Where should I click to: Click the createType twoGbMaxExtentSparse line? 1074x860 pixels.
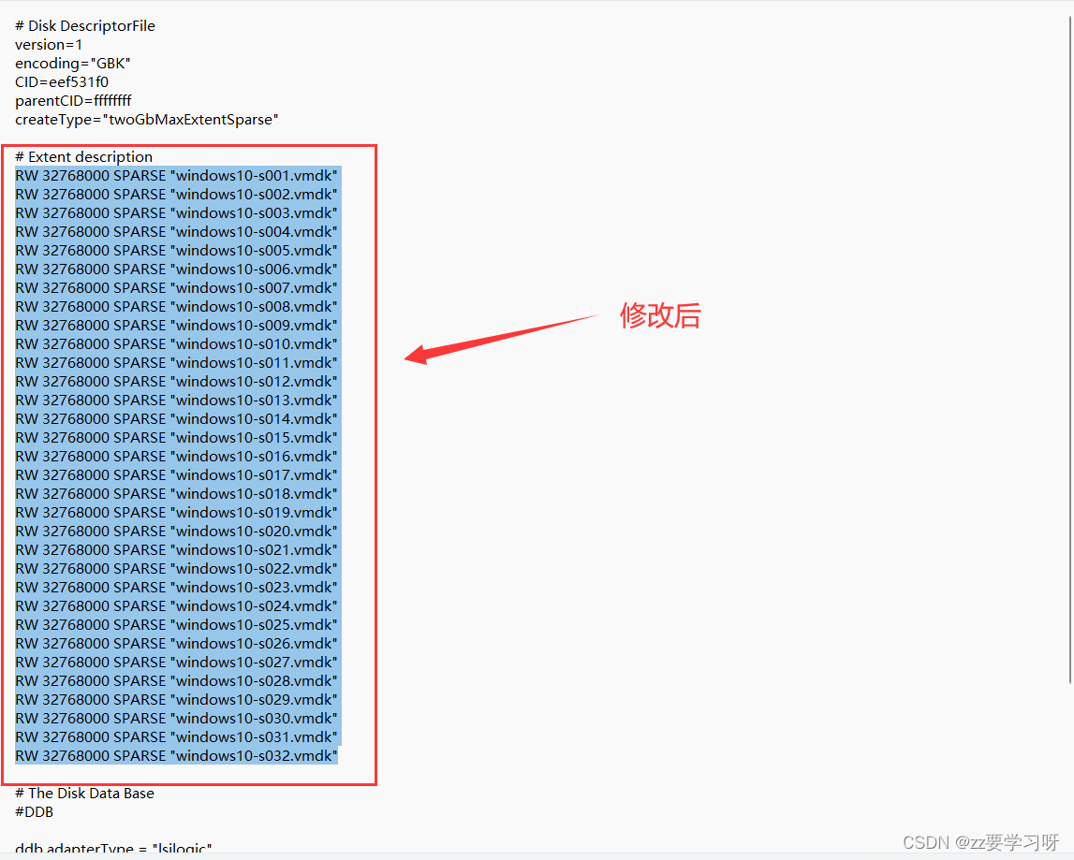click(147, 119)
